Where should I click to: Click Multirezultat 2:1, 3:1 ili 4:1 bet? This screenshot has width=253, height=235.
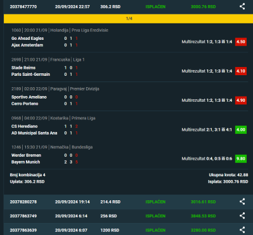207,130
